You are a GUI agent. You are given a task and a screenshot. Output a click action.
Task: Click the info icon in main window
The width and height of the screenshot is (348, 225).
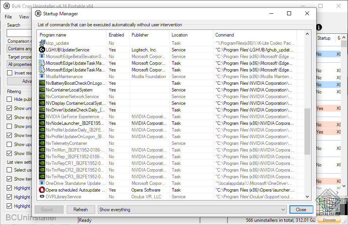coord(319,27)
